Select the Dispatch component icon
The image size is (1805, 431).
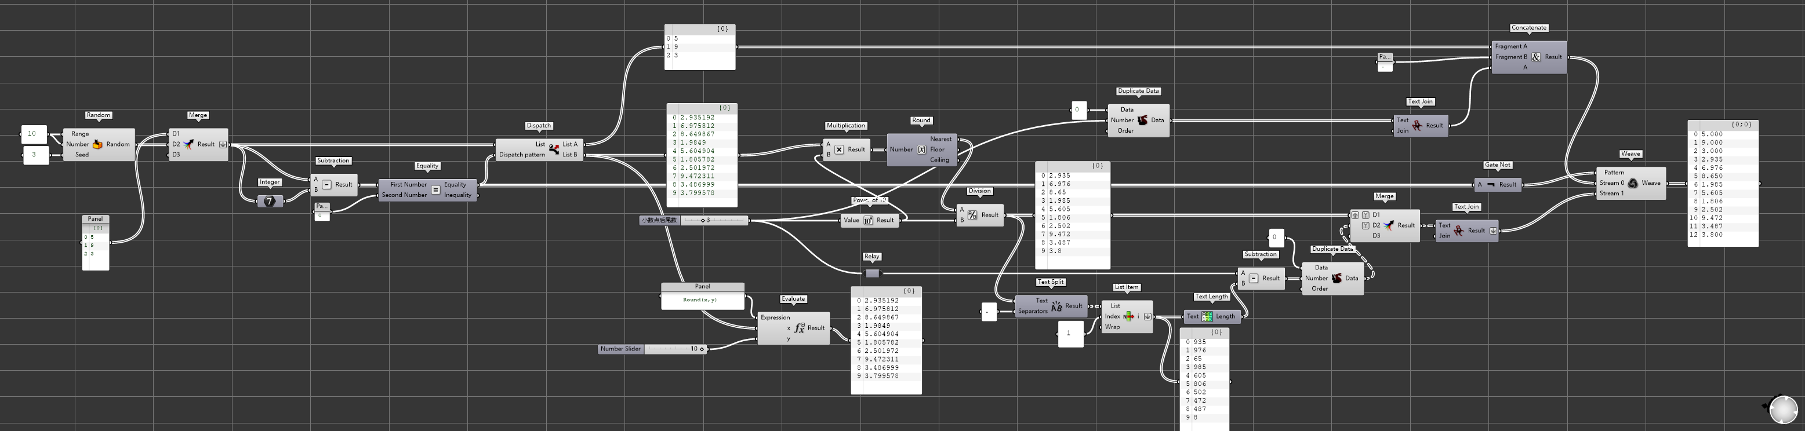pos(554,149)
